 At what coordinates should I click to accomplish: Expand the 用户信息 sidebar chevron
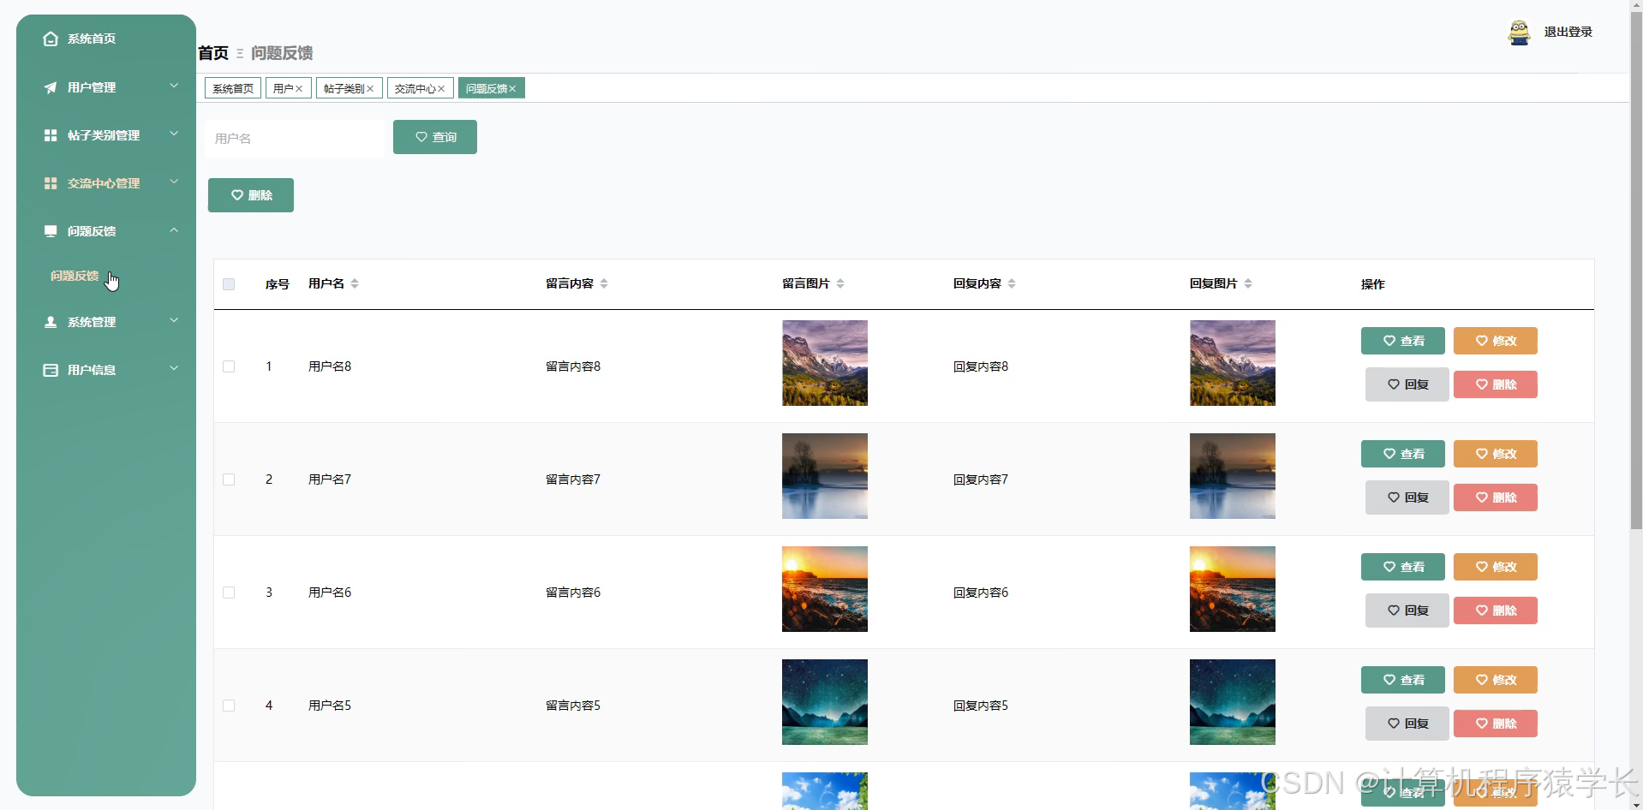pyautogui.click(x=174, y=368)
